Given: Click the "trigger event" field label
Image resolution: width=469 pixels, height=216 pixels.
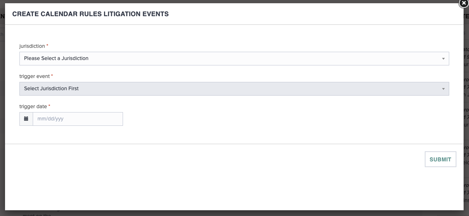Looking at the screenshot, I should pos(34,77).
